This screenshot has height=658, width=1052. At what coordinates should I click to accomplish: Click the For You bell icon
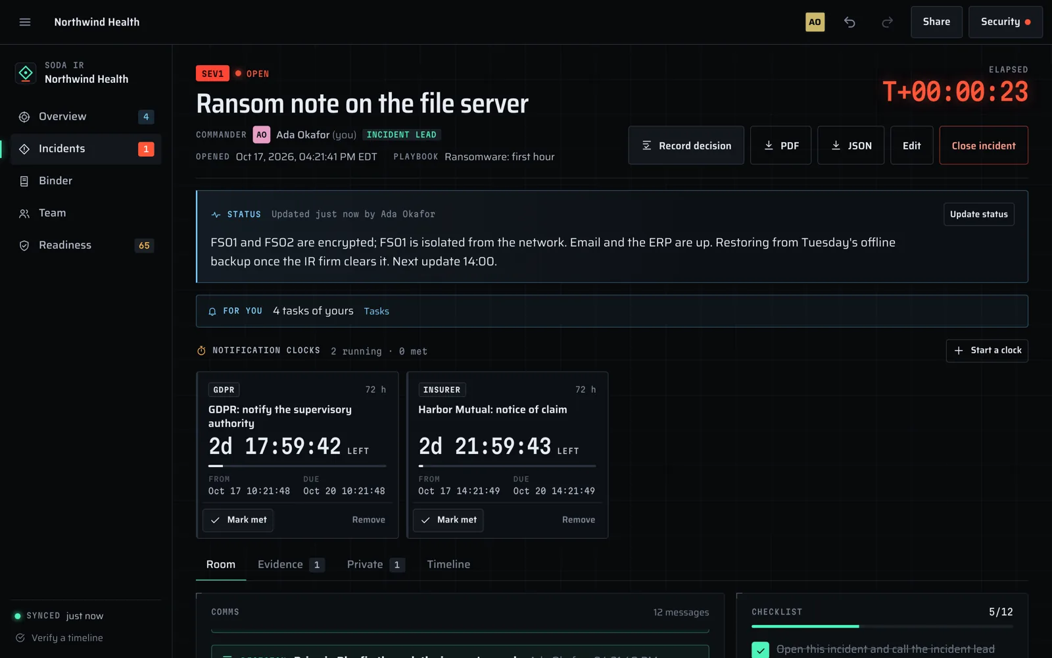tap(212, 311)
